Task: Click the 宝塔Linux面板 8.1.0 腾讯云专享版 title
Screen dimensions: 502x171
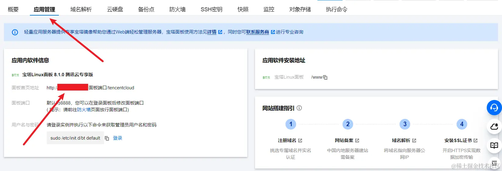Action: pos(58,75)
